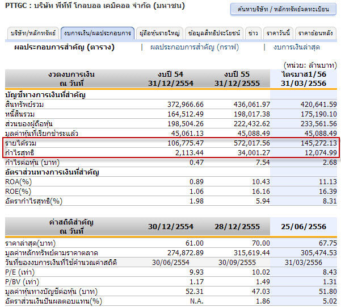Click the 25/06/2556 statistics column header
Screen dimensions: 341x307
click(304, 227)
